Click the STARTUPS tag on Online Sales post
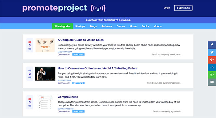The height and width of the screenshot is (118, 216). pos(78,55)
